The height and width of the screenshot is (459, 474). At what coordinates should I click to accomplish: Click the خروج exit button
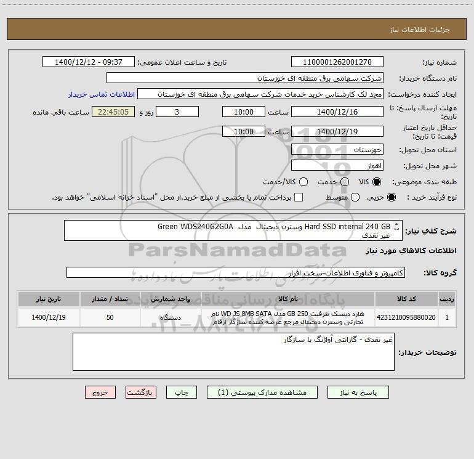tap(100, 392)
